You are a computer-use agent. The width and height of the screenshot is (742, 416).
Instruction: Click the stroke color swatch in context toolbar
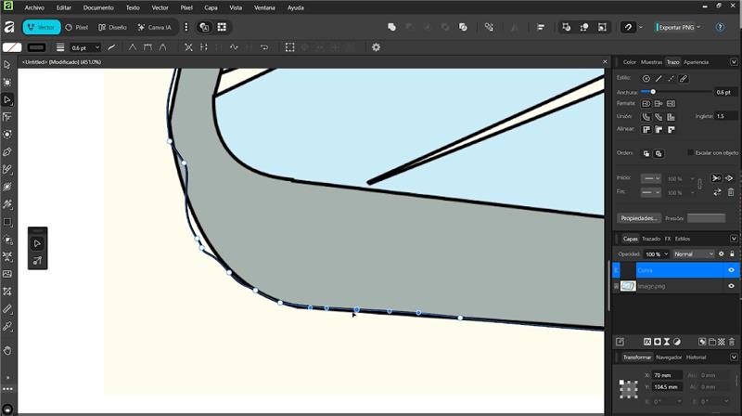(x=36, y=47)
